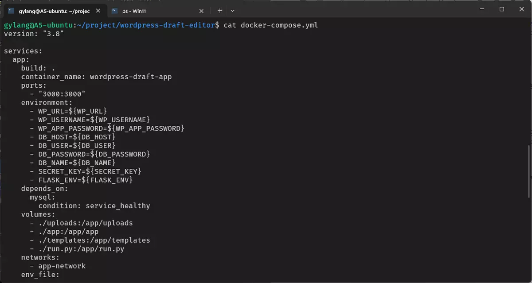532x283 pixels.
Task: Click the WP_APP_PASSWORD environment line
Action: [x=111, y=128]
